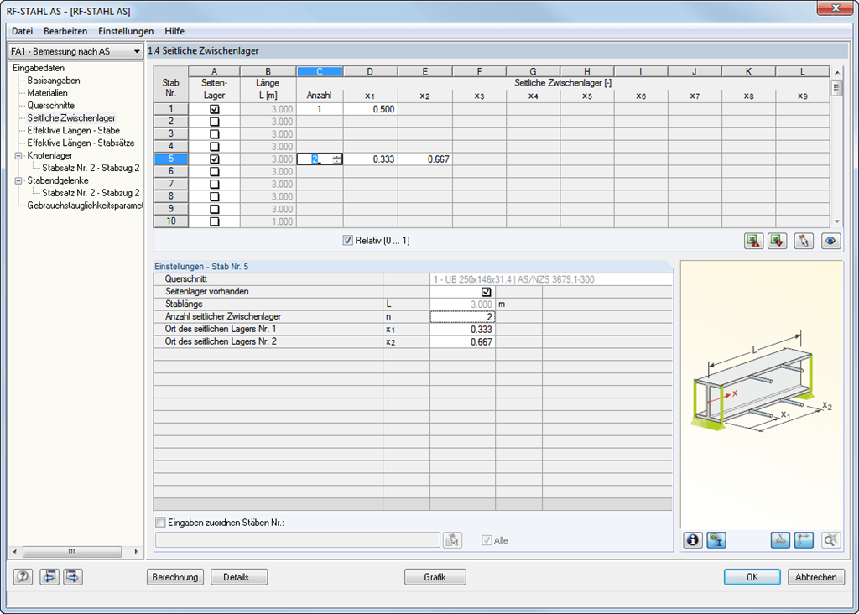Viewport: 859px width, 614px height.
Task: Click the pick-member-in-graphic cursor icon
Action: (804, 241)
